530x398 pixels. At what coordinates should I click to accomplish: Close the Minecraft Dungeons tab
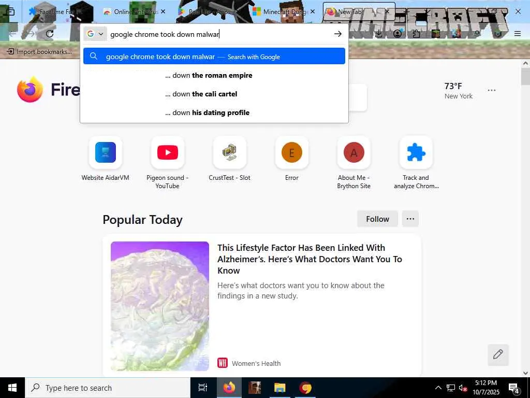click(x=312, y=11)
